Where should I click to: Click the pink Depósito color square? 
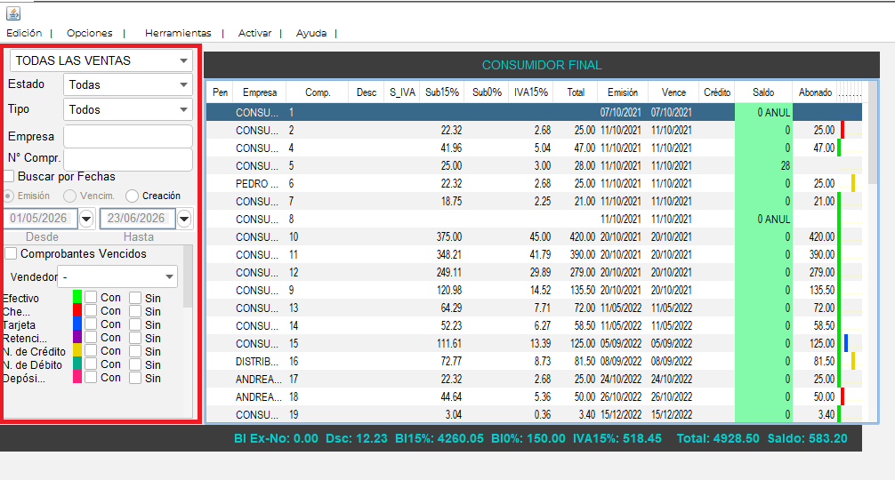click(77, 377)
